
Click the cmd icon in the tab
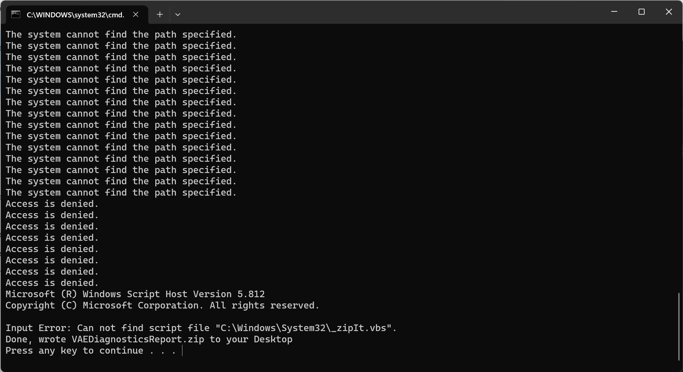pos(16,14)
